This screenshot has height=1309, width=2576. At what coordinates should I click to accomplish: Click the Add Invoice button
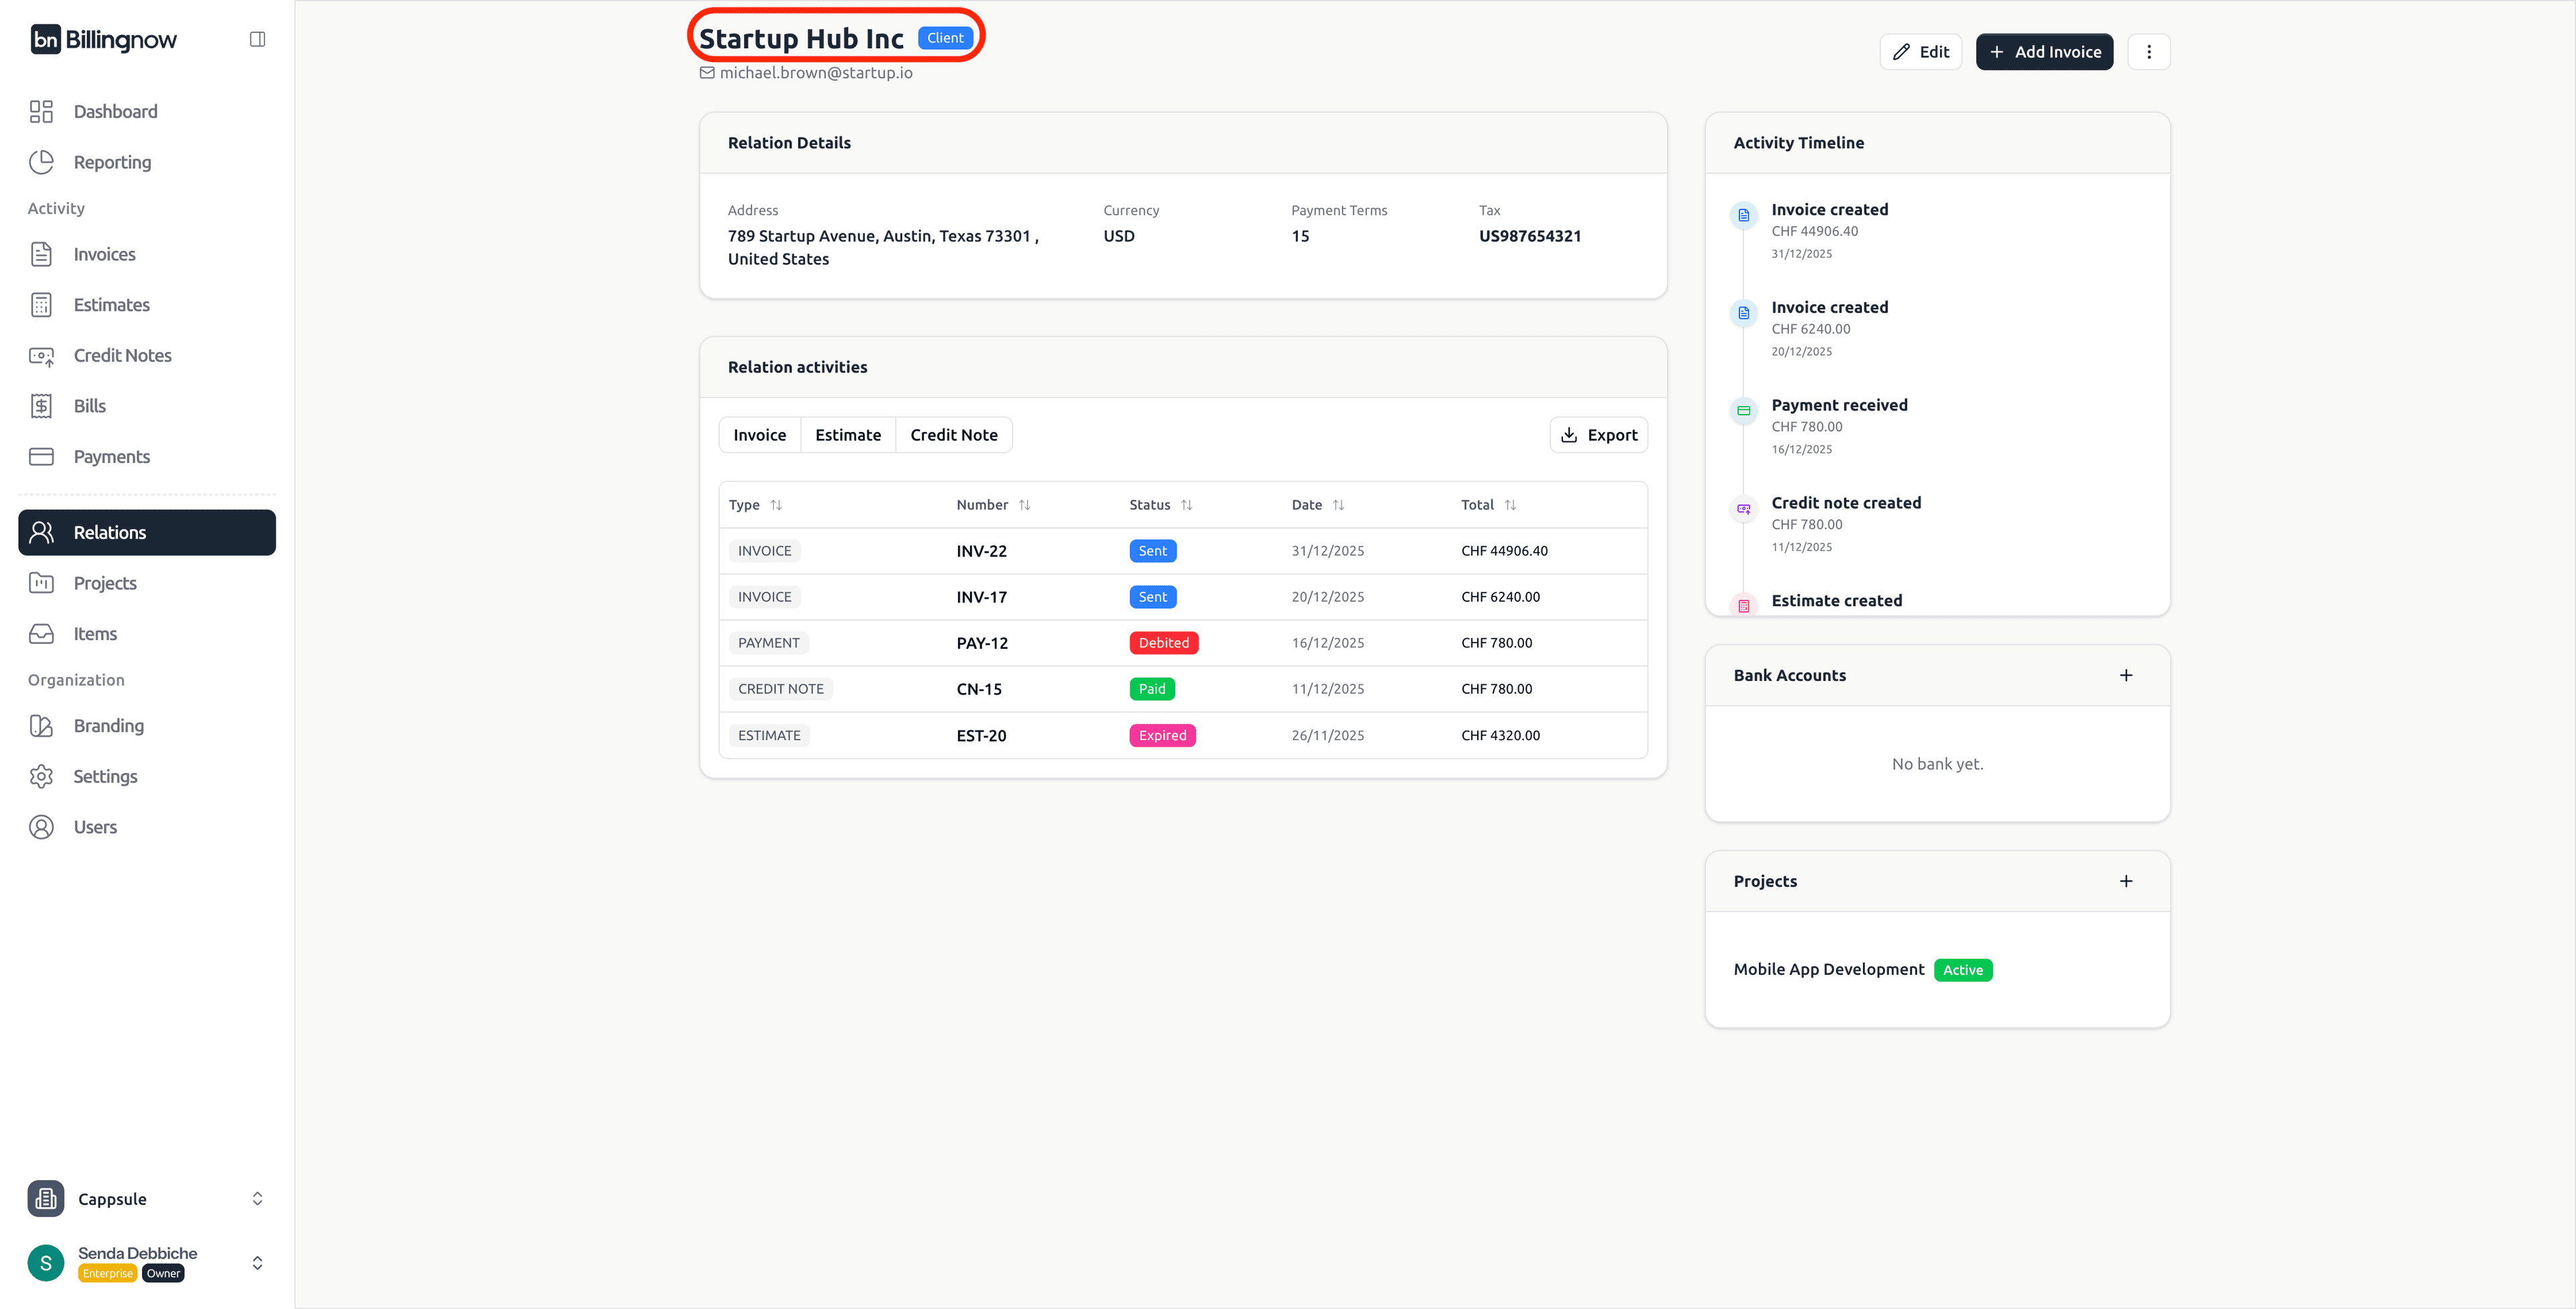coord(2044,52)
